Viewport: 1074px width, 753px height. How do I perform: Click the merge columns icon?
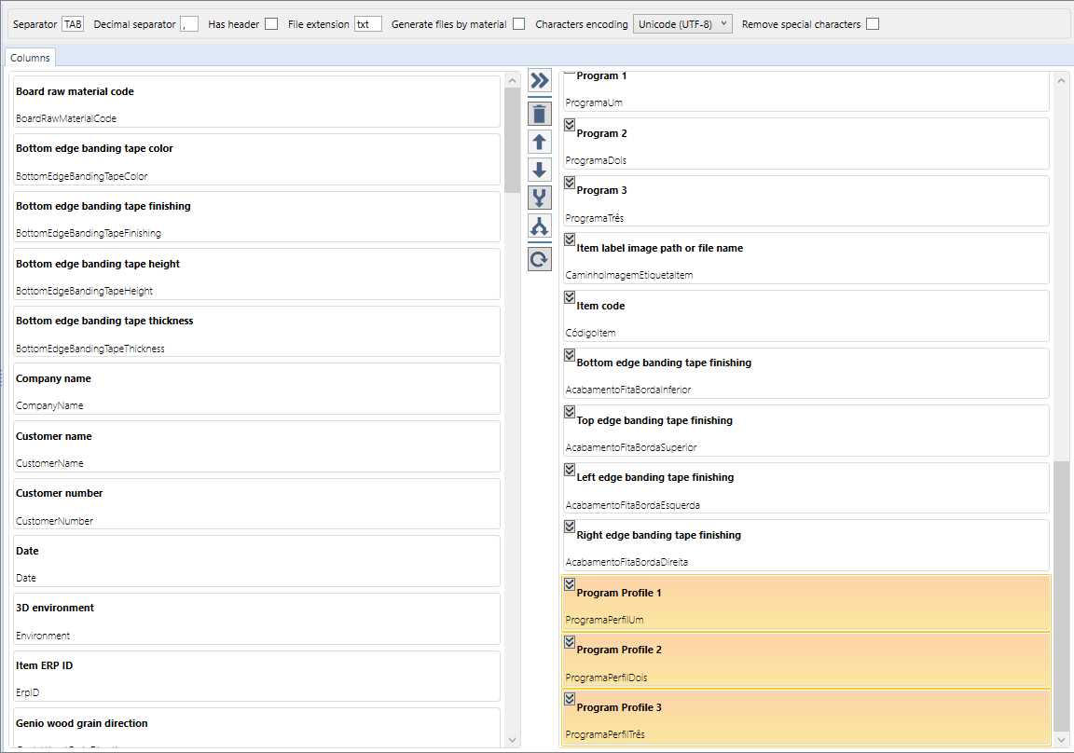pos(539,198)
